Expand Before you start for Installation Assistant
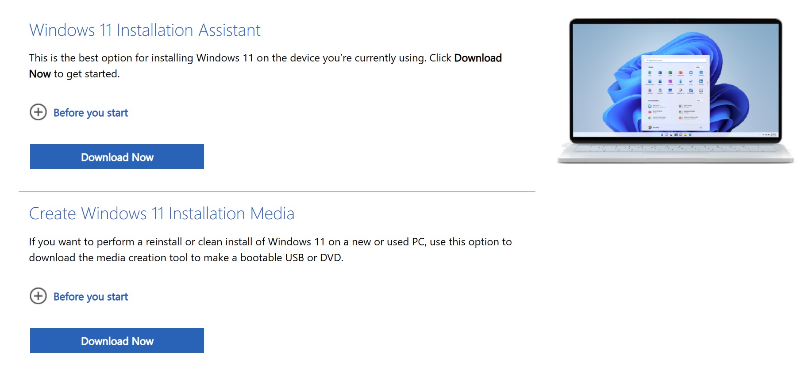Image resolution: width=809 pixels, height=370 pixels. click(x=90, y=113)
